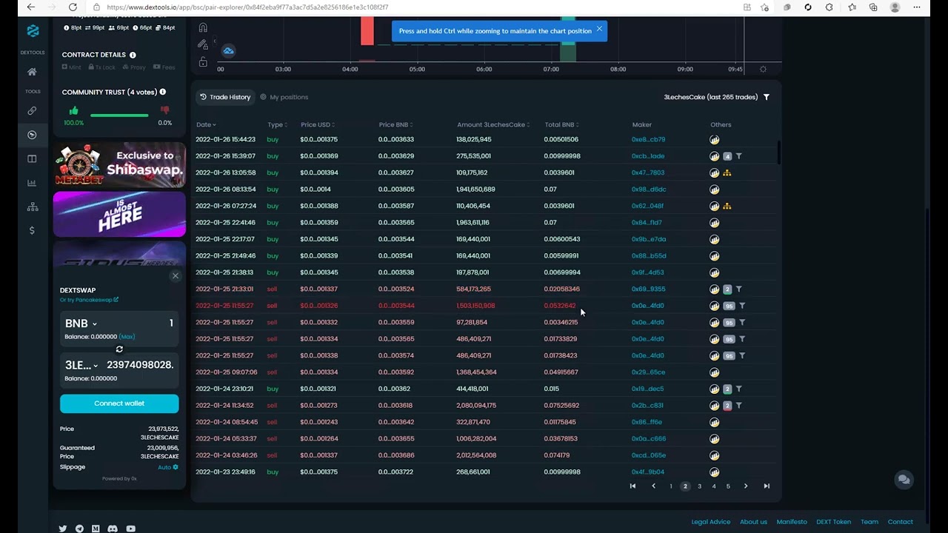Close the DEXTswap ad panel
Screen dimensions: 948x533
(x=176, y=276)
